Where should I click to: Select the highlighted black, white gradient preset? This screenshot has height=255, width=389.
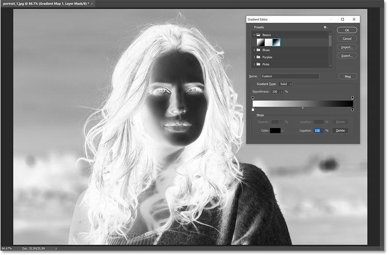[276, 42]
